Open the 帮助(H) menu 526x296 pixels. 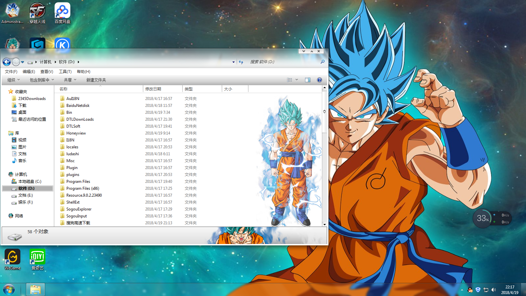click(x=84, y=72)
